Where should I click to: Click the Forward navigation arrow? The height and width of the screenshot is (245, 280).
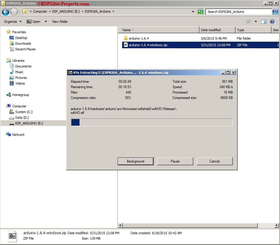pos(14,12)
